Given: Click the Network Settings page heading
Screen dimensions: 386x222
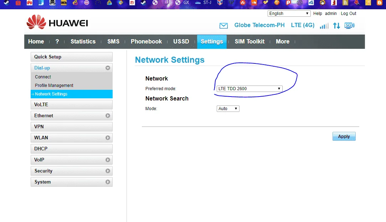Looking at the screenshot, I should click(x=170, y=60).
